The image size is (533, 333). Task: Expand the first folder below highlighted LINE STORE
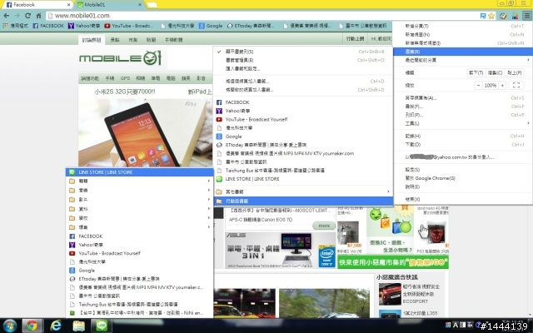[139, 181]
